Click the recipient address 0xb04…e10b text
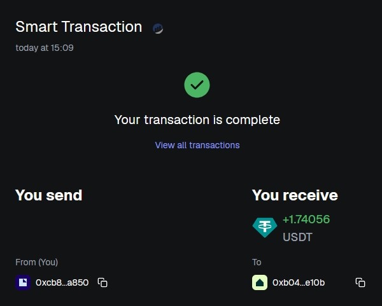 click(x=299, y=282)
